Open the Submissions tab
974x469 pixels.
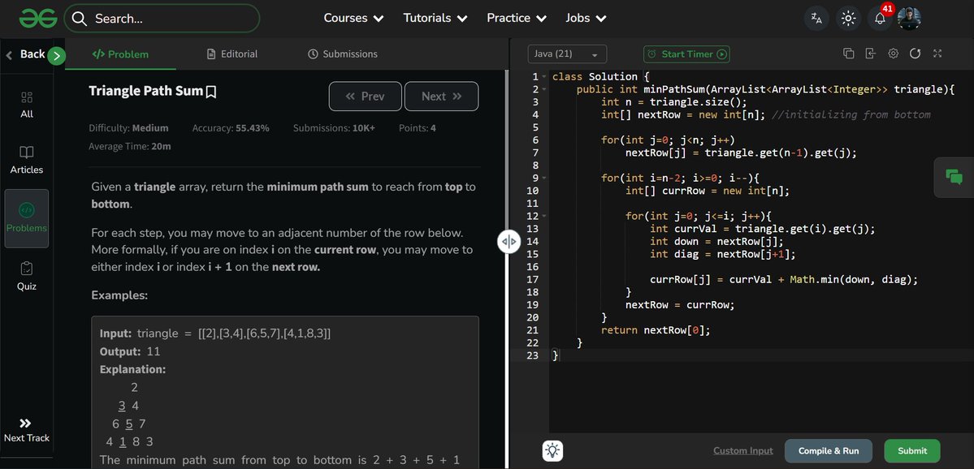tap(342, 54)
